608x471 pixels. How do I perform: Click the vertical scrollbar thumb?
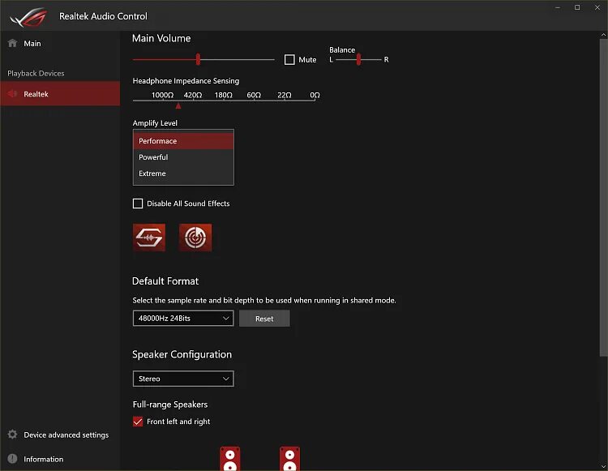[603, 198]
